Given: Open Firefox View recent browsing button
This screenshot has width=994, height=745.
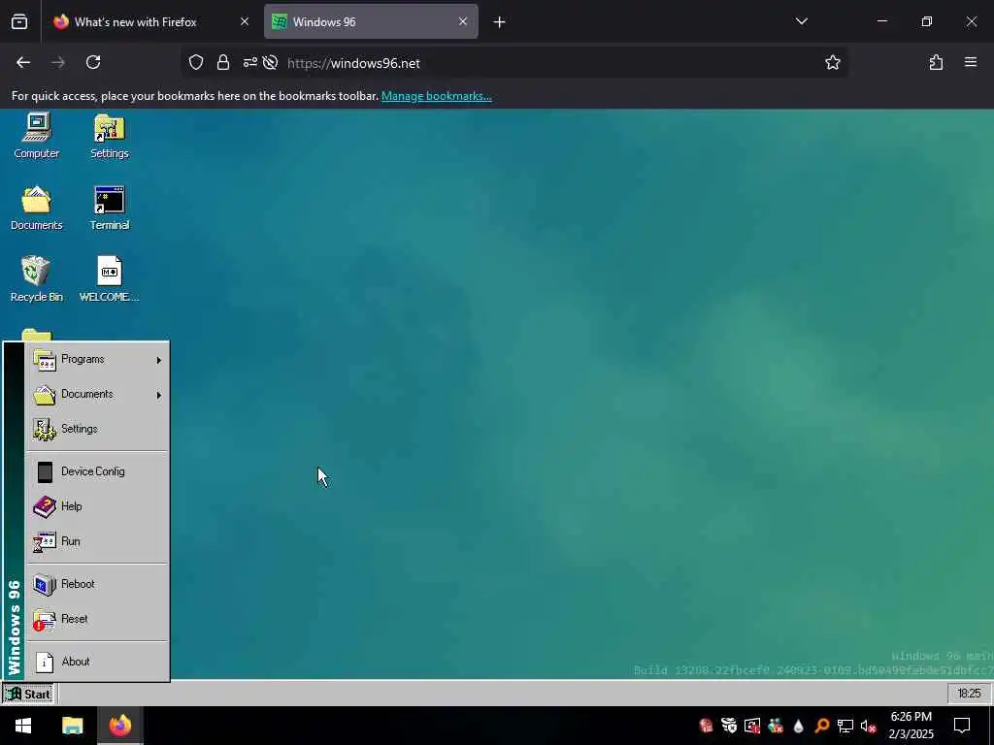Looking at the screenshot, I should coord(19,22).
